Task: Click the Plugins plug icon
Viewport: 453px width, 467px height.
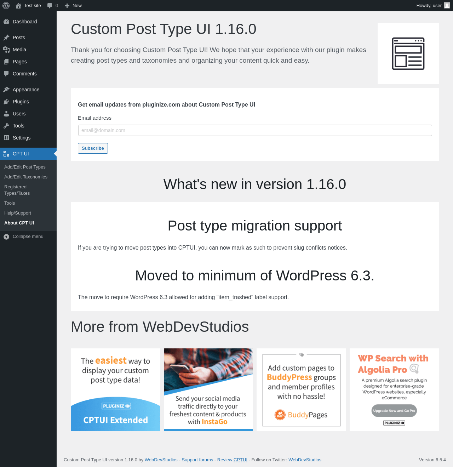Action: point(6,102)
